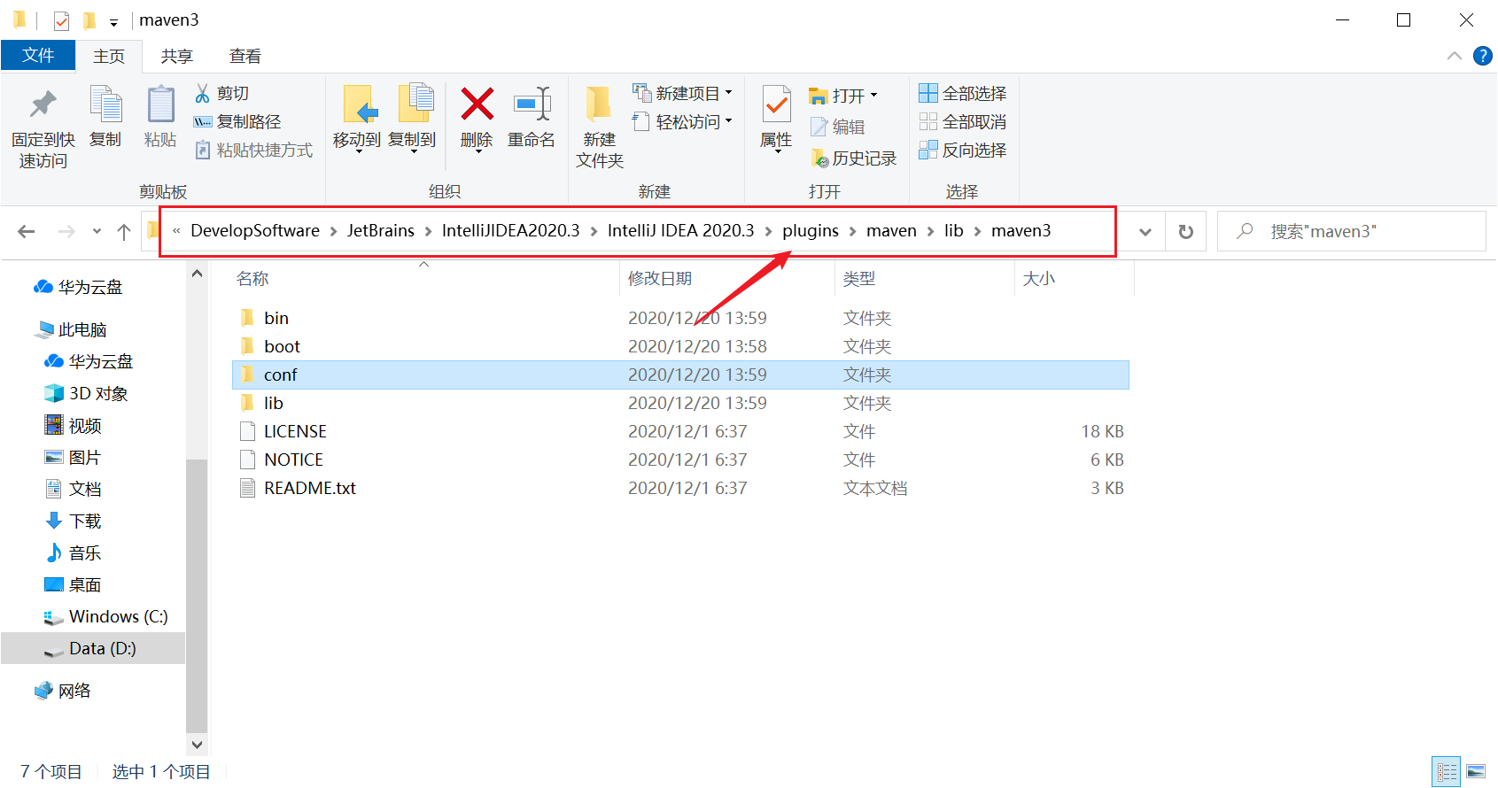Open the quick access toolbar customize dropdown
1498x788 pixels.
coord(113,22)
